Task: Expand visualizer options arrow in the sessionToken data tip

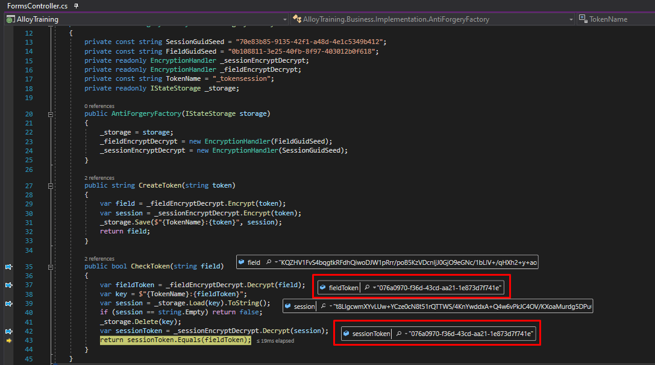Action: [406, 334]
